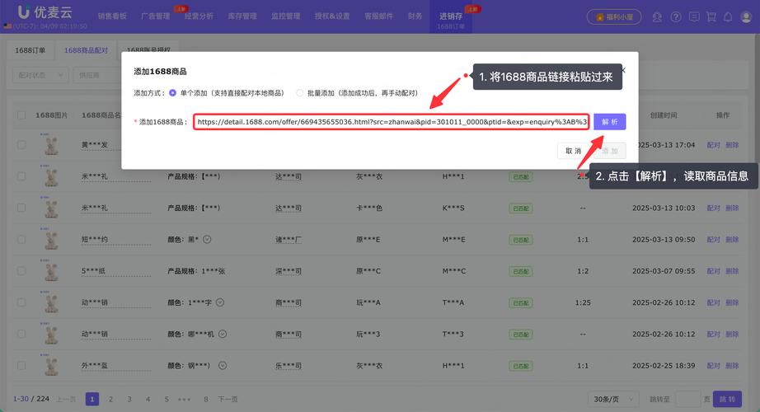Switch to the 1688商品配对 tab

(x=86, y=50)
